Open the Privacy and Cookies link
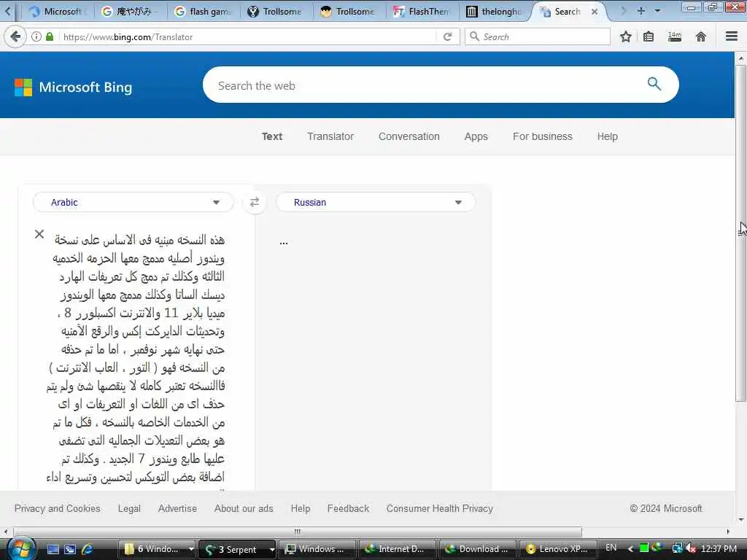The image size is (747, 560). point(57,508)
